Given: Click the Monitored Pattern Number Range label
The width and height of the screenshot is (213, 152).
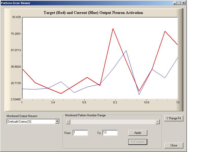Looking at the screenshot, I should click(x=85, y=115).
